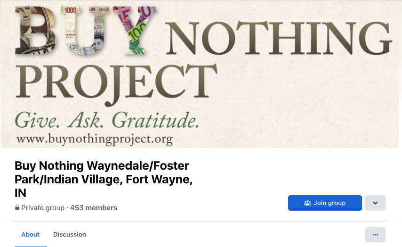Click the lock icon next to Private group
The width and height of the screenshot is (402, 247).
pyautogui.click(x=17, y=208)
